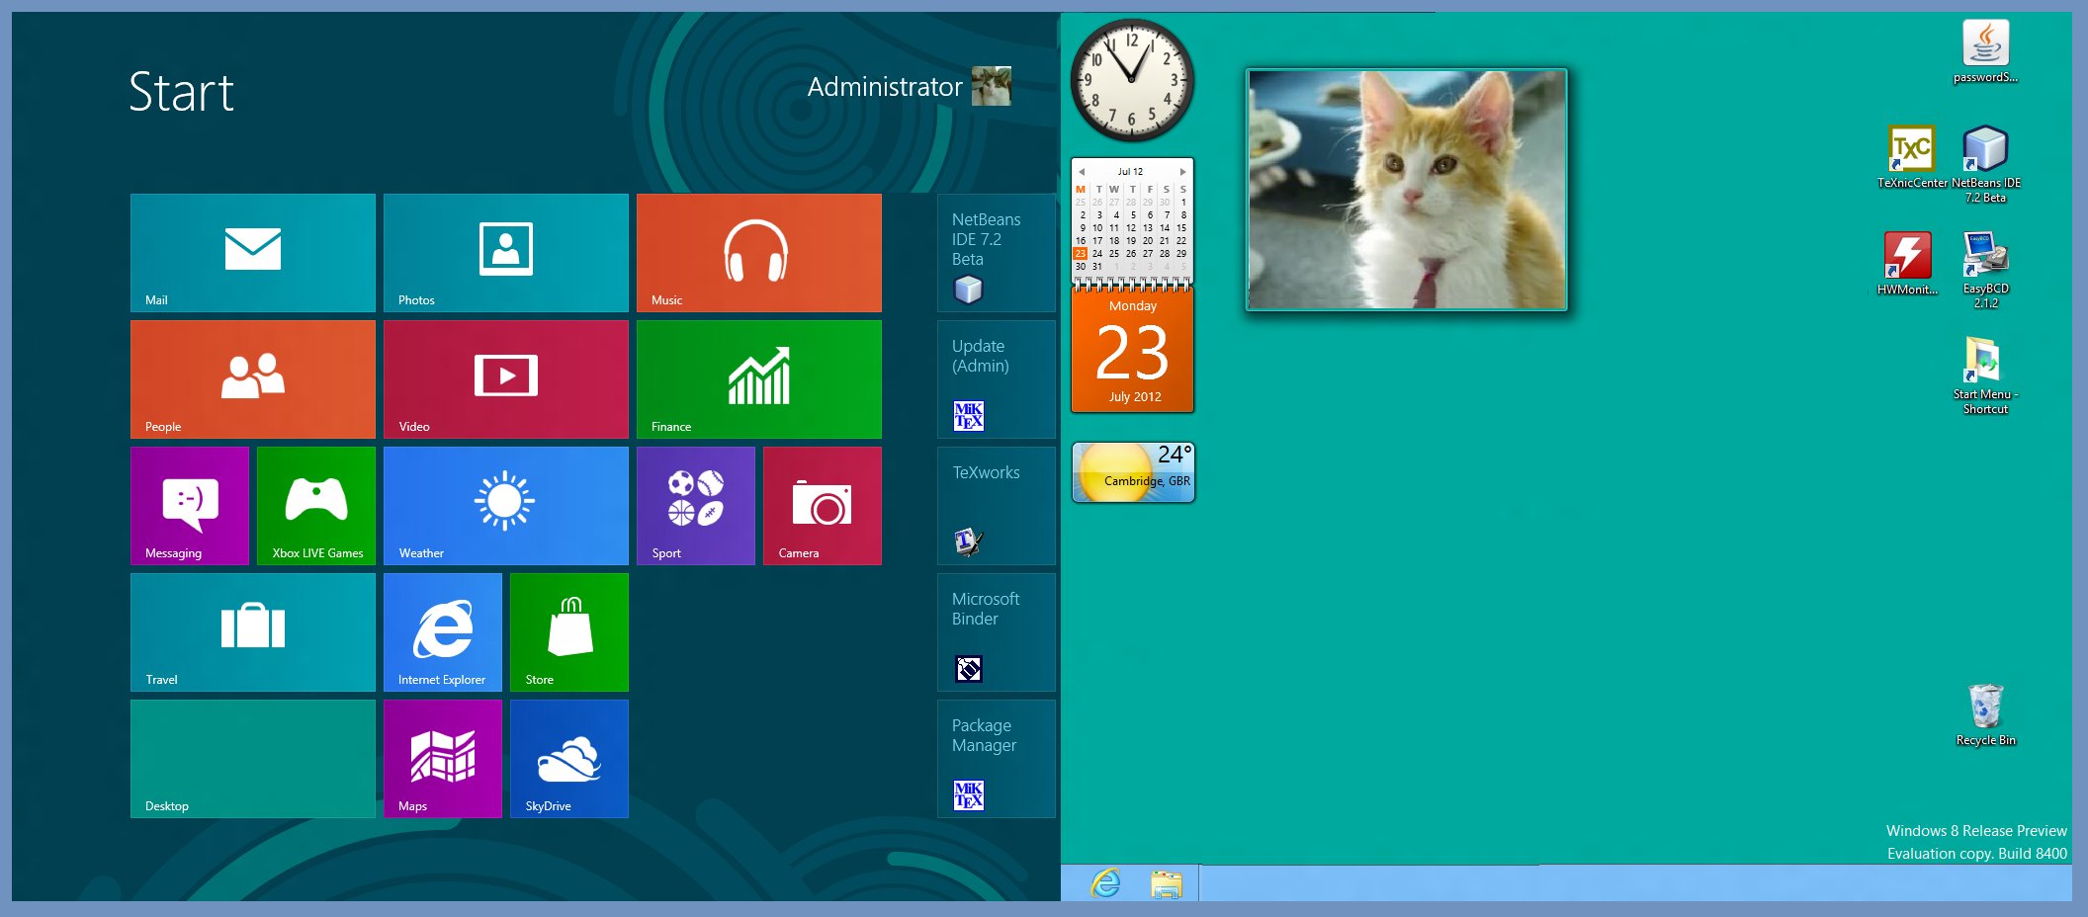Select the NetBeans IDE desktop shortcut
The height and width of the screenshot is (917, 2088).
1985,164
